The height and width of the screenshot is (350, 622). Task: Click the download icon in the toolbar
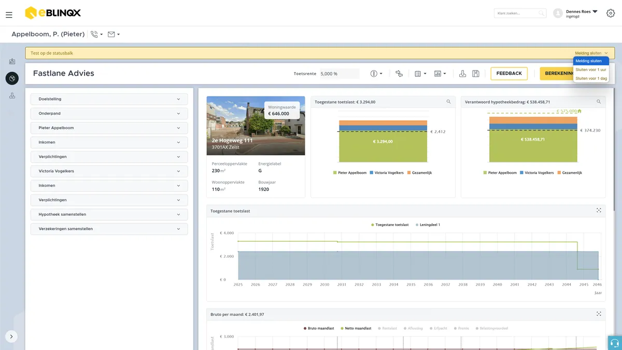[x=462, y=74]
